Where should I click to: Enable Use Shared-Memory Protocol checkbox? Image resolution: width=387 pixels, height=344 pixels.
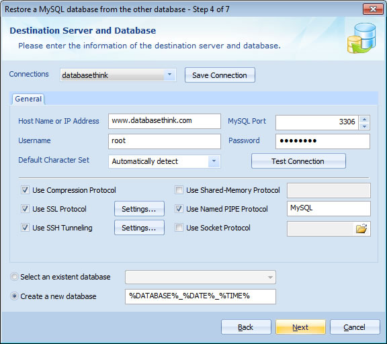coord(179,190)
